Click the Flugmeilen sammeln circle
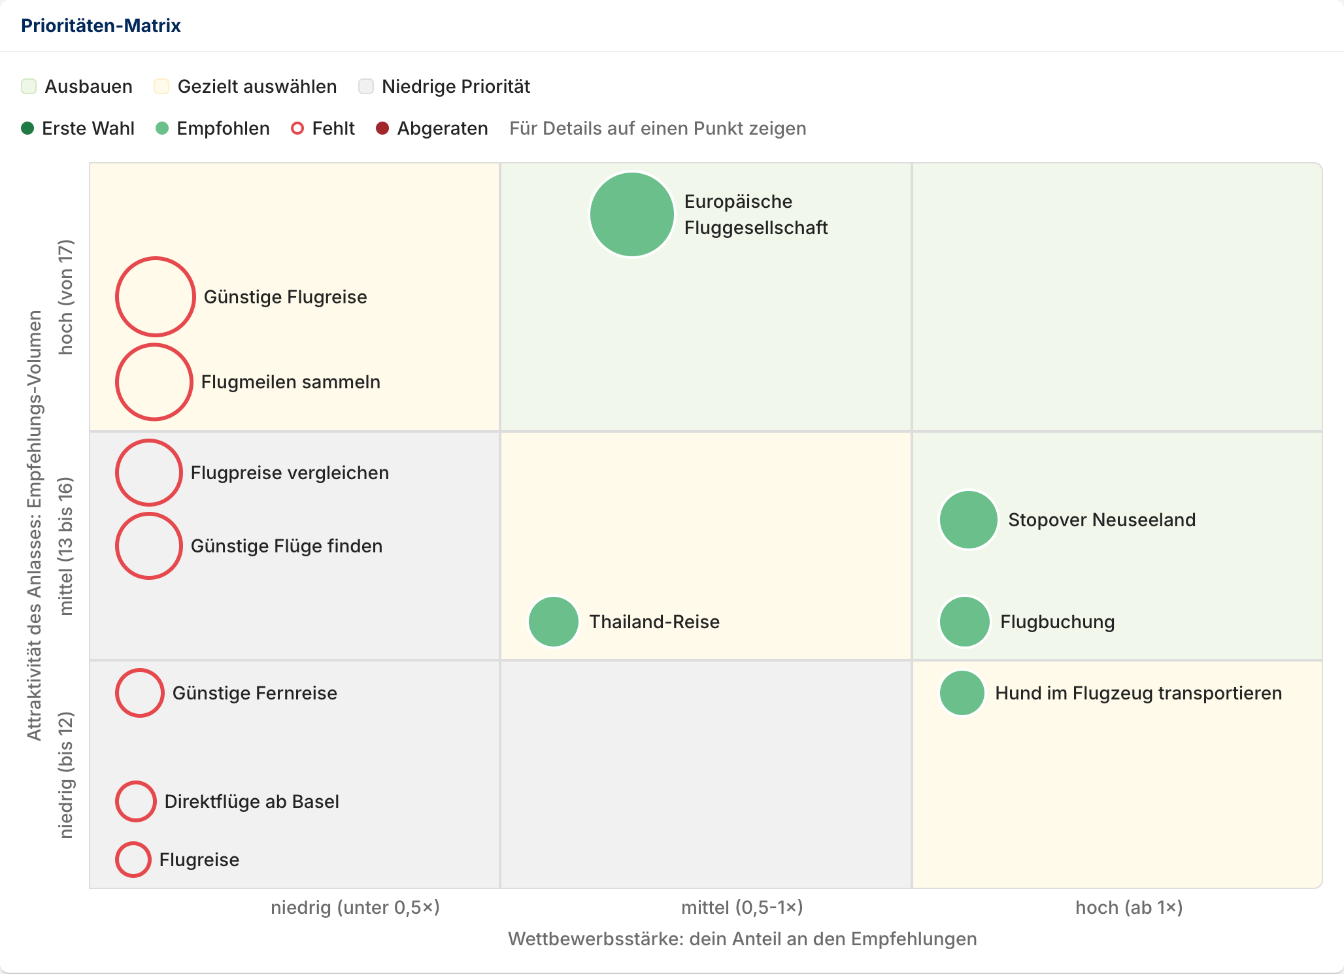The width and height of the screenshot is (1344, 974). (x=154, y=382)
